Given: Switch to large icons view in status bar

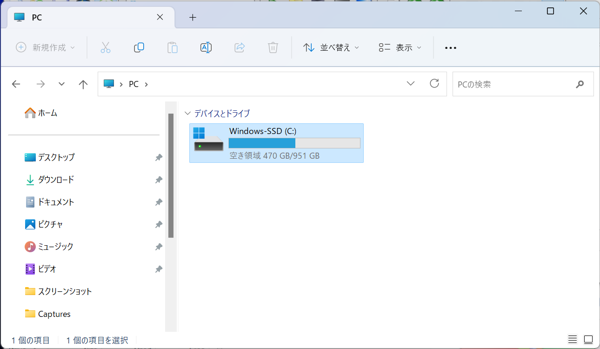Looking at the screenshot, I should tap(588, 339).
